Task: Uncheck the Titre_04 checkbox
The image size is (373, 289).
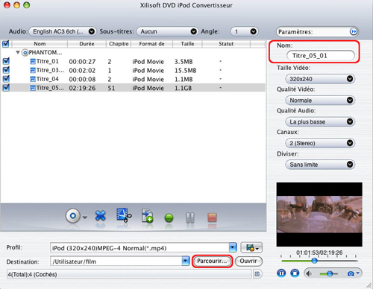Action: pos(6,79)
